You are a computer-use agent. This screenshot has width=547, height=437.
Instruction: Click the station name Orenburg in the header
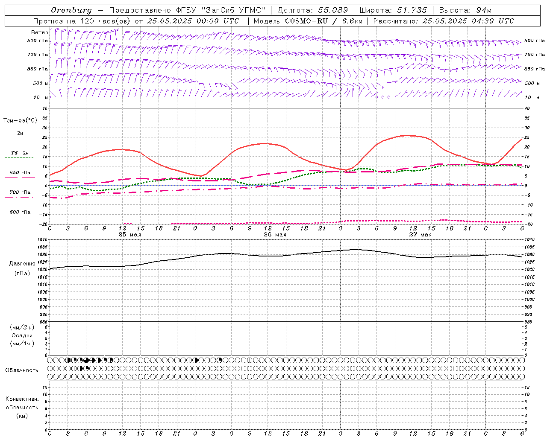click(71, 10)
